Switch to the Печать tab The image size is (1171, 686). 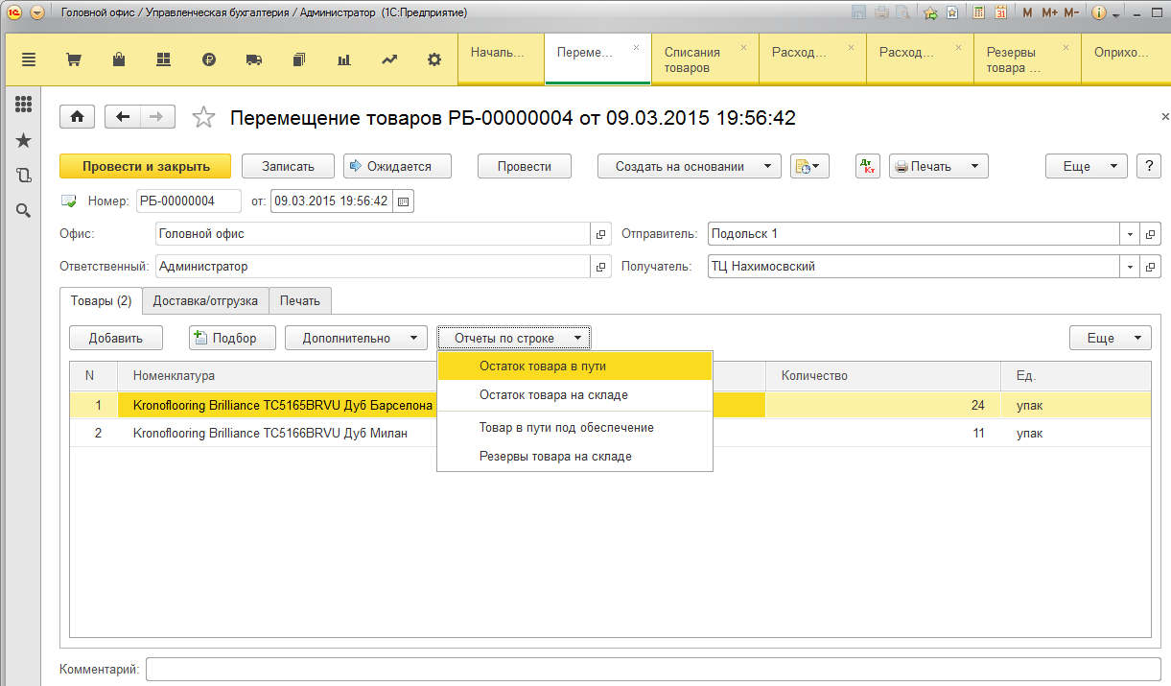tap(300, 300)
